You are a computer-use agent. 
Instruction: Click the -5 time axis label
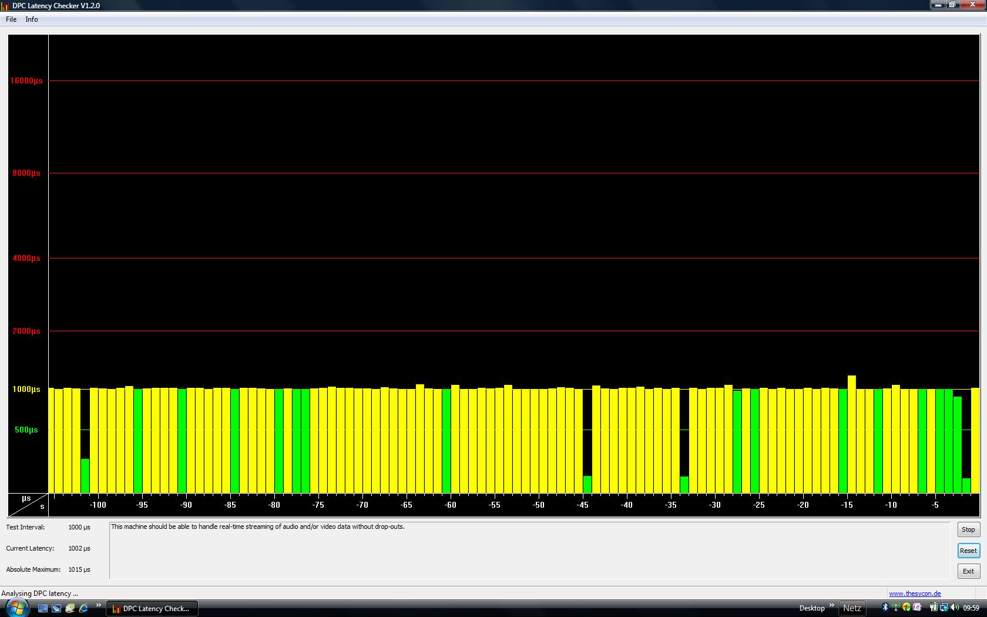point(935,505)
